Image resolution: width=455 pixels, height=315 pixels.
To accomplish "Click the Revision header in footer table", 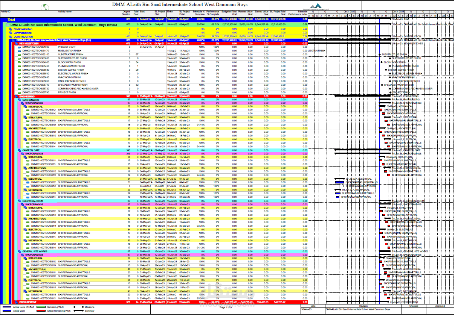I will pyautogui.click(x=363, y=306).
